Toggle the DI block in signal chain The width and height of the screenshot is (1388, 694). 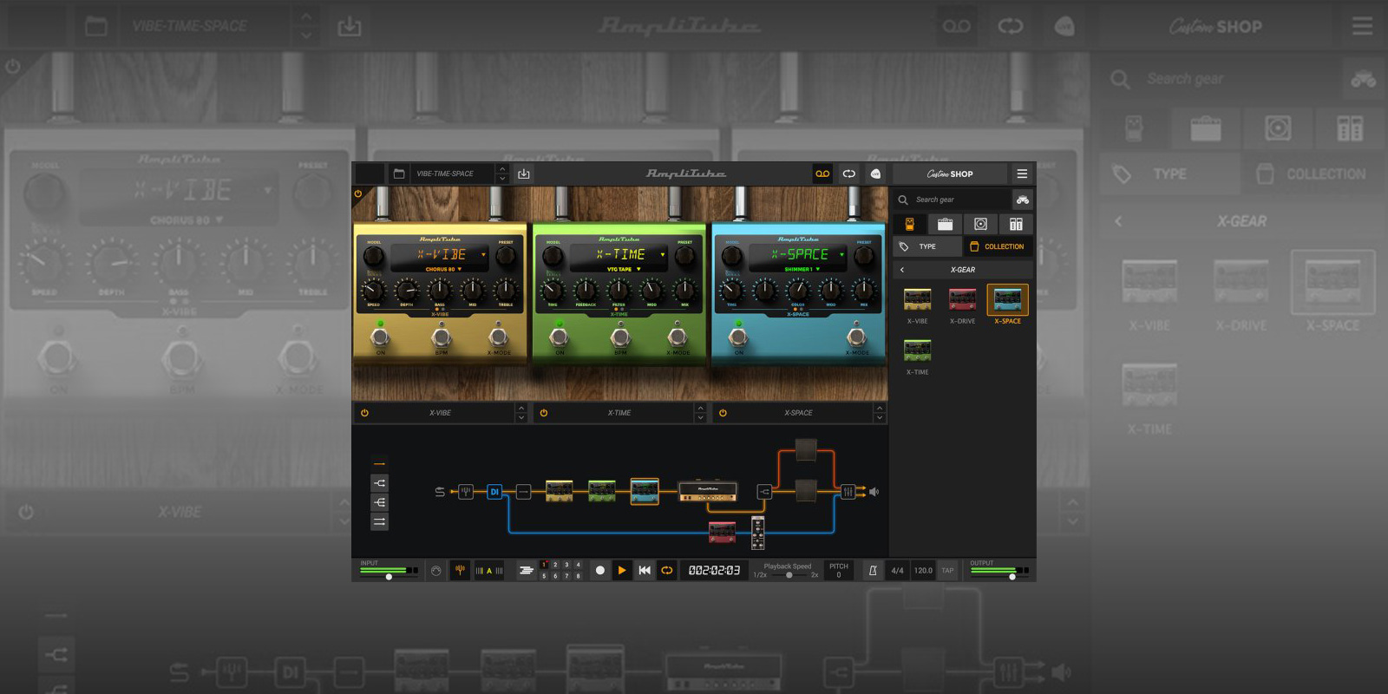(494, 492)
